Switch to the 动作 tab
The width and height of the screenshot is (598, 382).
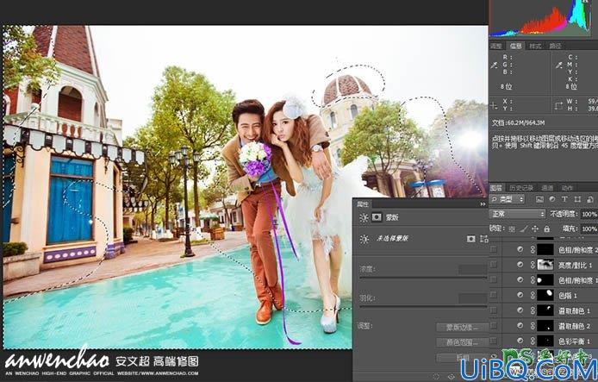[x=567, y=188]
